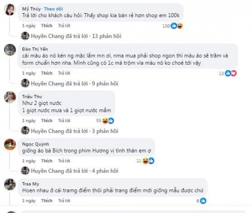The height and width of the screenshot is (213, 252).
Task: Like Triệu Thu's comment with Thích
Action: [47, 121]
